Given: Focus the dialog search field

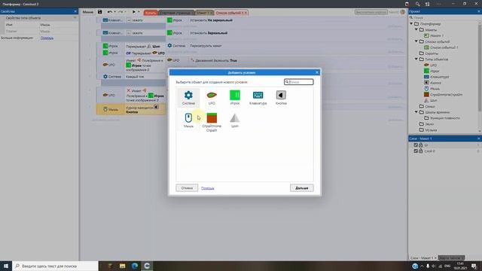Looking at the screenshot, I should (299, 82).
